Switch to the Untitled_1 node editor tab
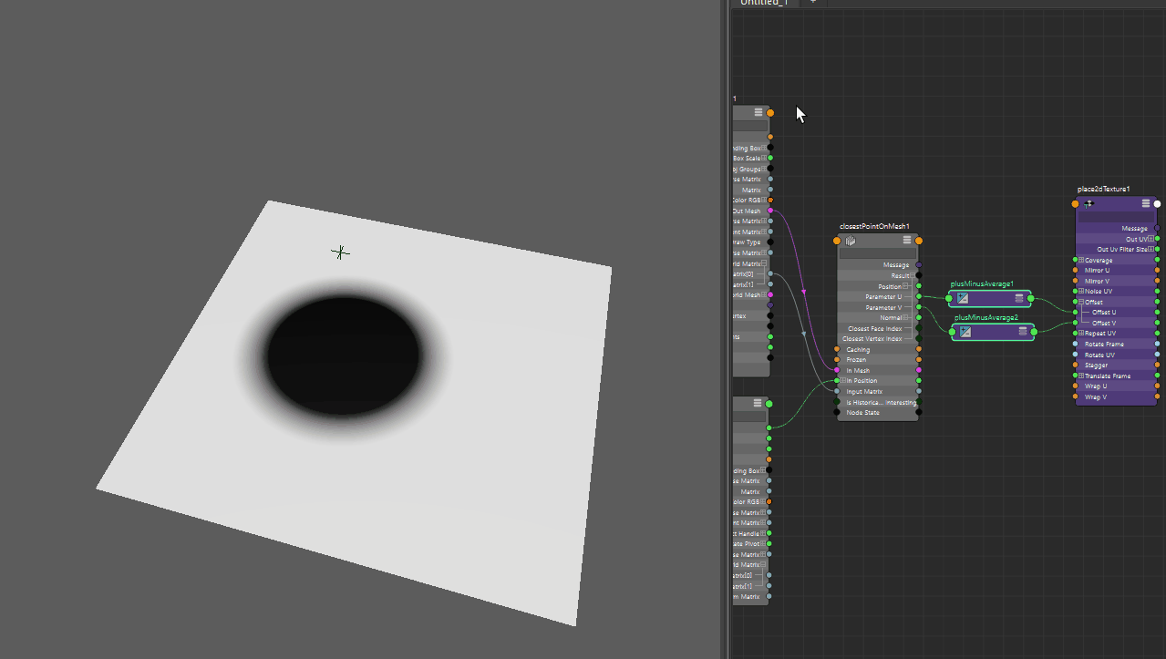Screen dimensions: 1166x659 click(x=766, y=3)
